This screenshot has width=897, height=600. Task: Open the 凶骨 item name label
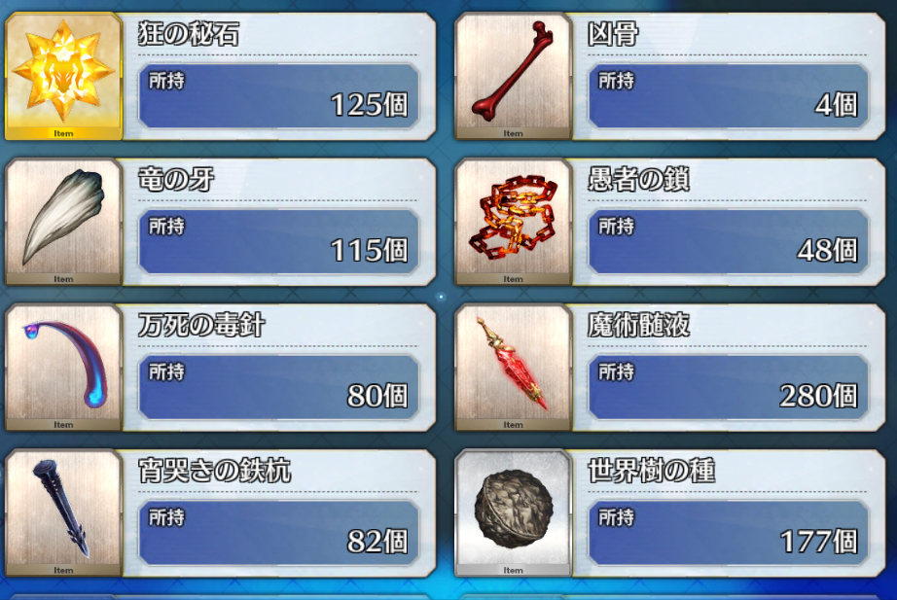[x=613, y=34]
